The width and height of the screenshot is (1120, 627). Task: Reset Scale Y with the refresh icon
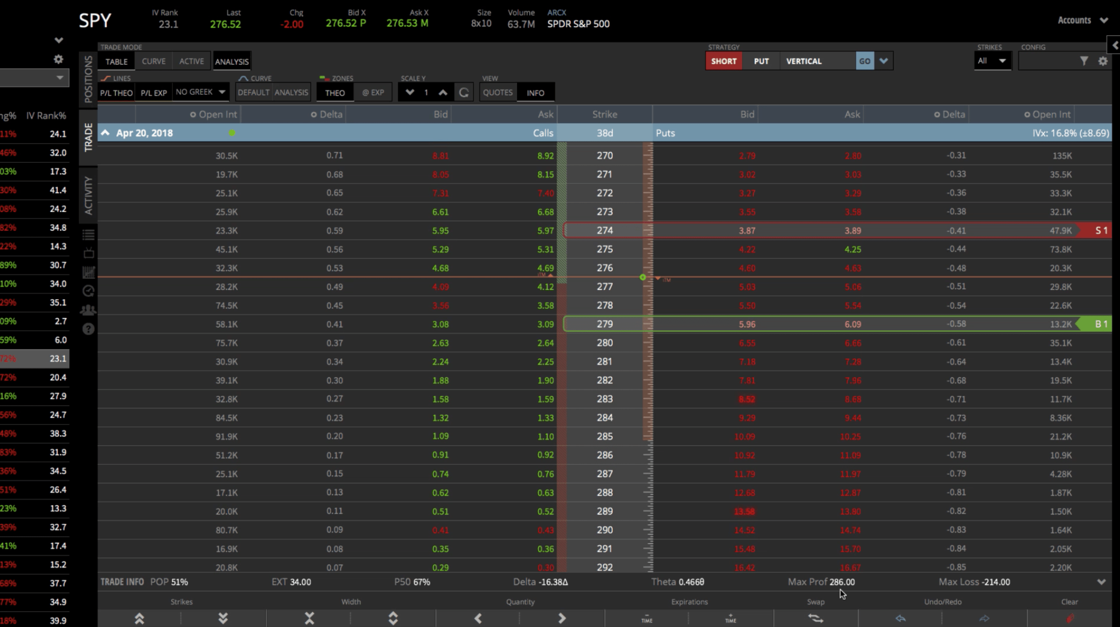click(464, 93)
